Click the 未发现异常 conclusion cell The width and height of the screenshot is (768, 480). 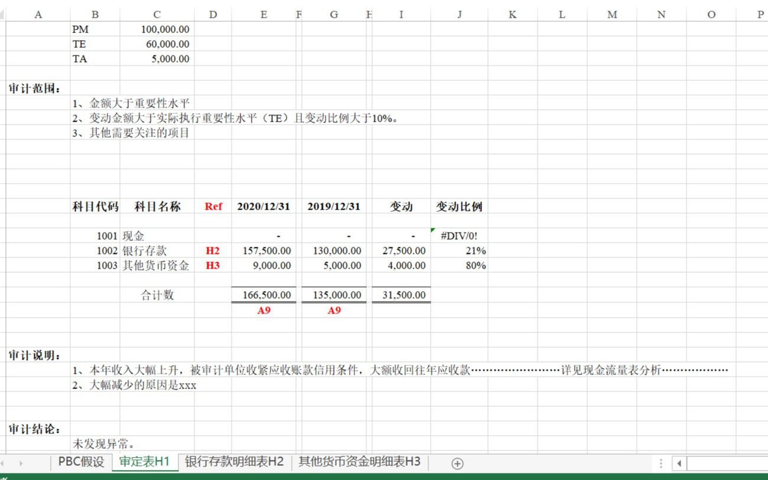(x=100, y=445)
